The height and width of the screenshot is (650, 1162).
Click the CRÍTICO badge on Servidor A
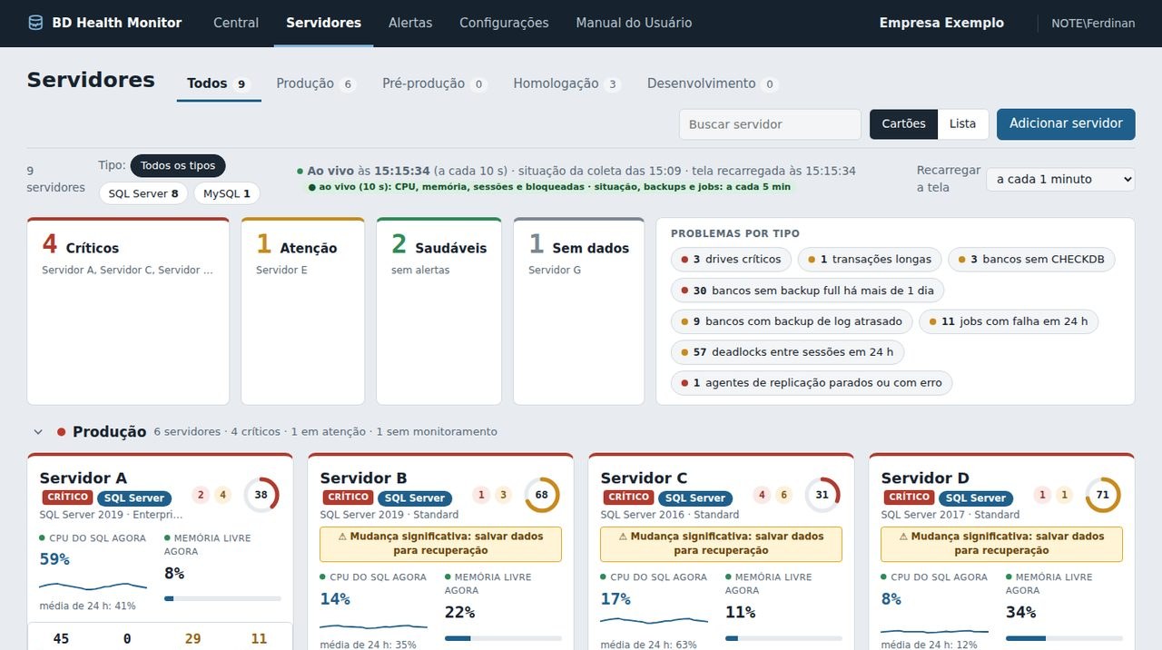[68, 497]
